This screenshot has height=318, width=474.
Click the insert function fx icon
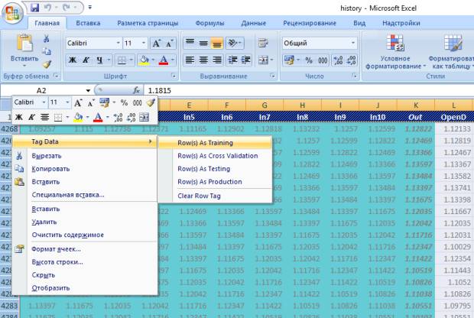[x=137, y=90]
